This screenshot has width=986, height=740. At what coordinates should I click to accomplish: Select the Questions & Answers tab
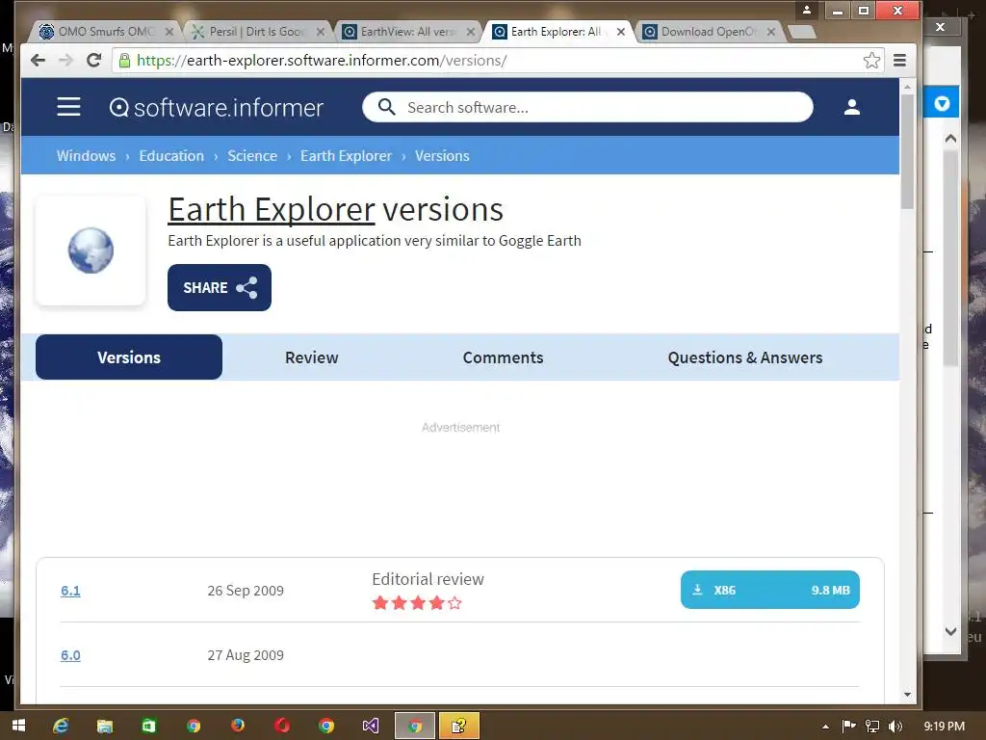[x=745, y=357]
